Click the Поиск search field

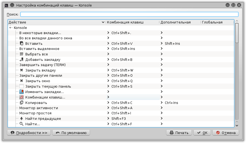pos(129,14)
